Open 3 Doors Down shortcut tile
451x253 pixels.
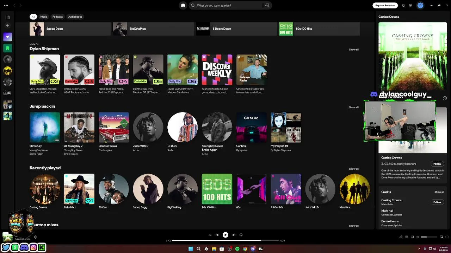(x=236, y=29)
